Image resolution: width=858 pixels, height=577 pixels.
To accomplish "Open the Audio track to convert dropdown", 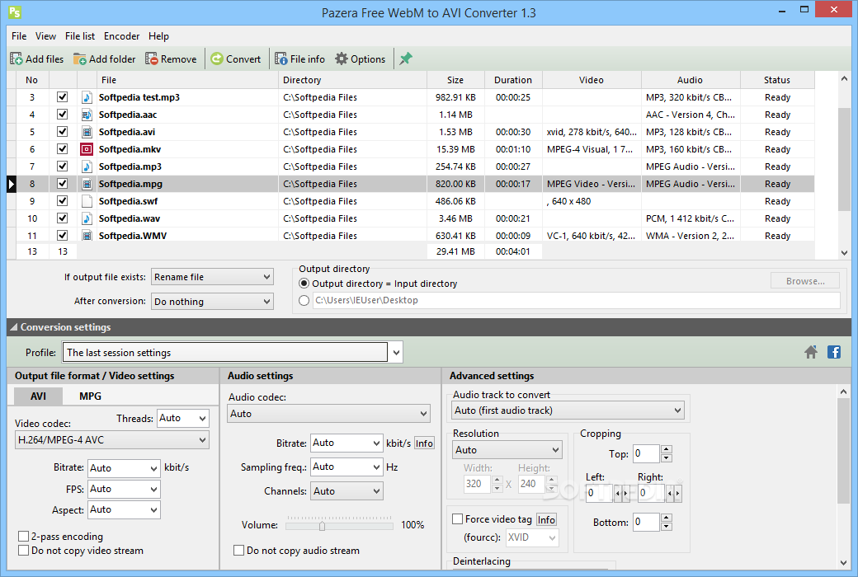I will click(x=568, y=410).
